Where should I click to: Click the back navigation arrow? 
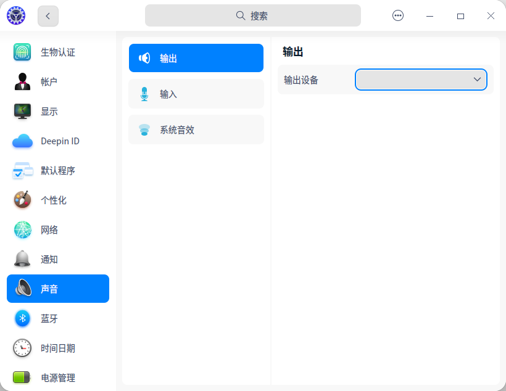pos(48,15)
